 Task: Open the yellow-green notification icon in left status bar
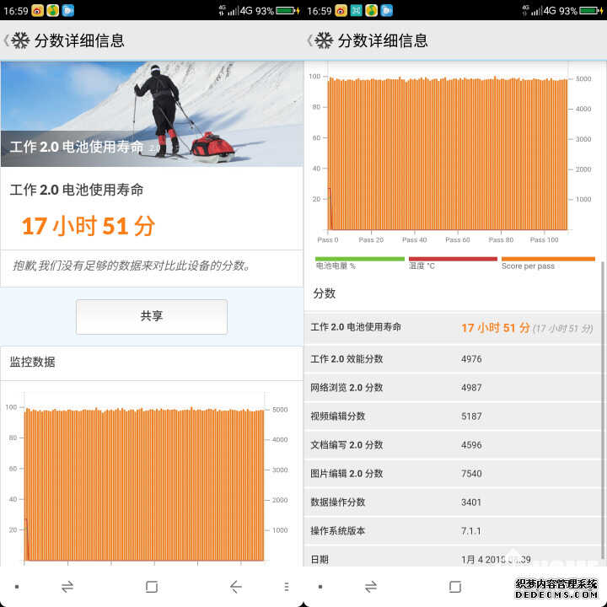(x=52, y=10)
